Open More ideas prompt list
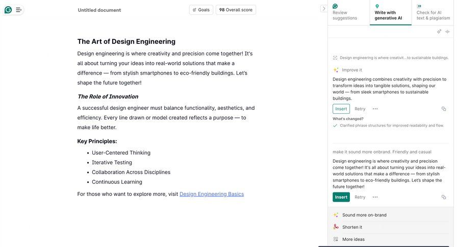Image resolution: width=459 pixels, height=247 pixels. pyautogui.click(x=391, y=239)
